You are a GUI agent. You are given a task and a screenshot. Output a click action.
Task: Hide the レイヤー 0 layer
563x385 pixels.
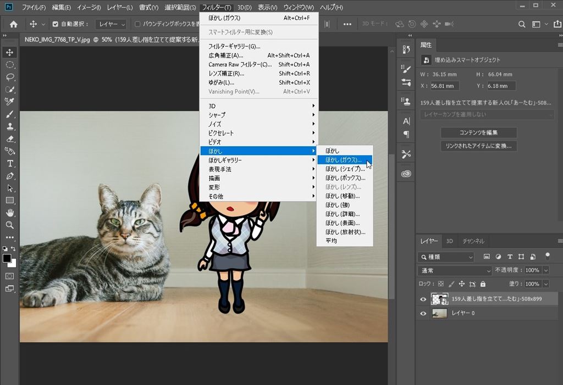coord(423,314)
